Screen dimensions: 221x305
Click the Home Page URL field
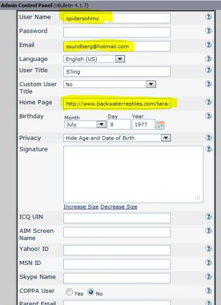tap(117, 104)
